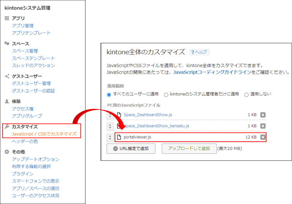
Task: Click file icon beside portalviewer.js
Action: (119, 137)
